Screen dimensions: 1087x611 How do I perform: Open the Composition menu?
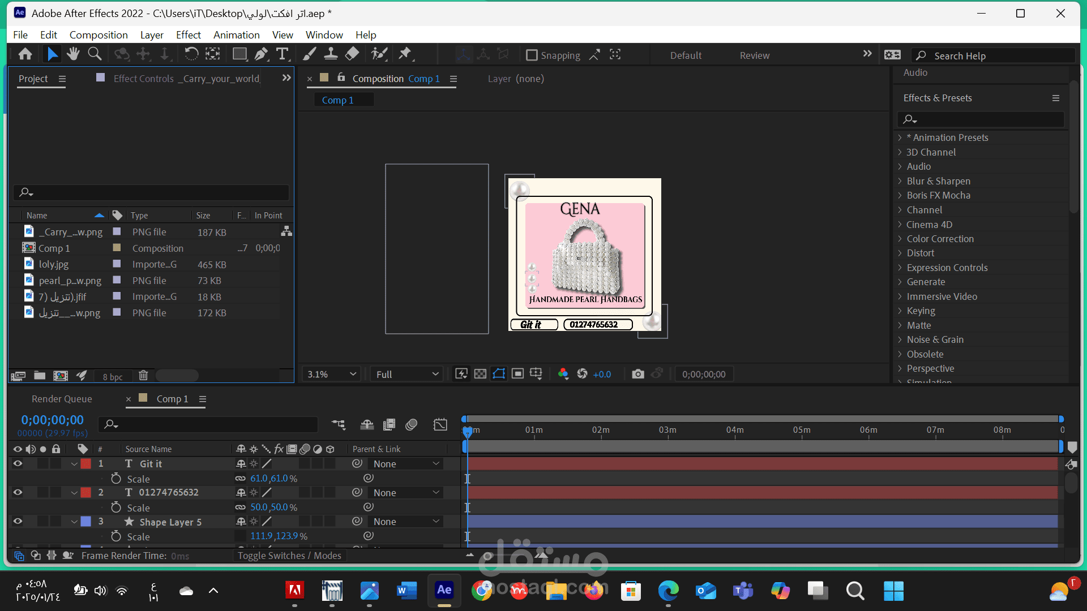99,35
